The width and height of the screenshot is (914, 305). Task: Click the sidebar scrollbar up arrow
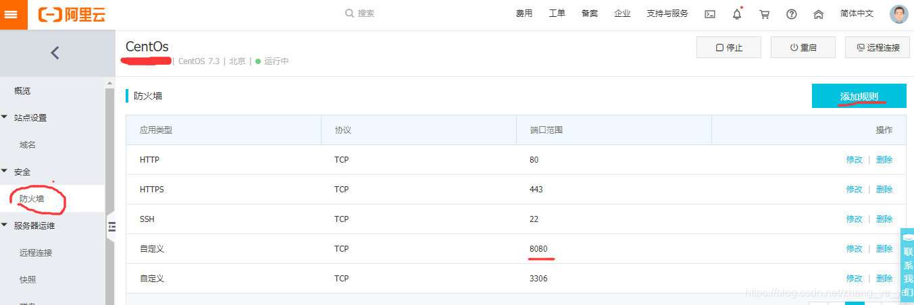[109, 83]
